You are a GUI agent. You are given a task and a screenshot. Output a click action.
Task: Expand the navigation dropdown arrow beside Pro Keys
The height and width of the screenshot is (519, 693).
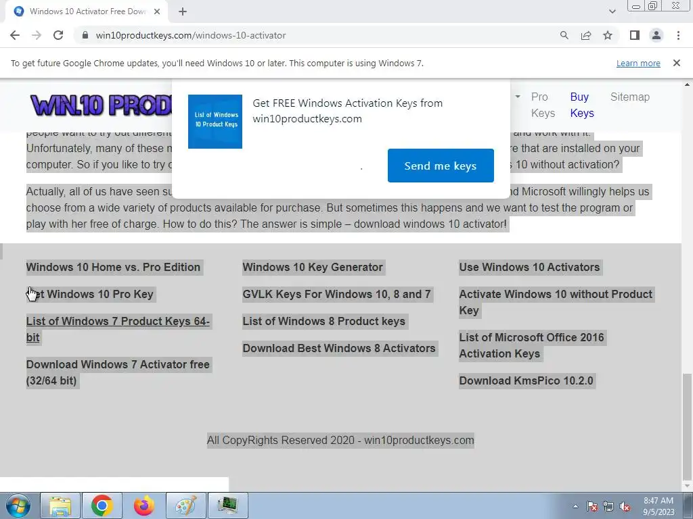pyautogui.click(x=518, y=97)
